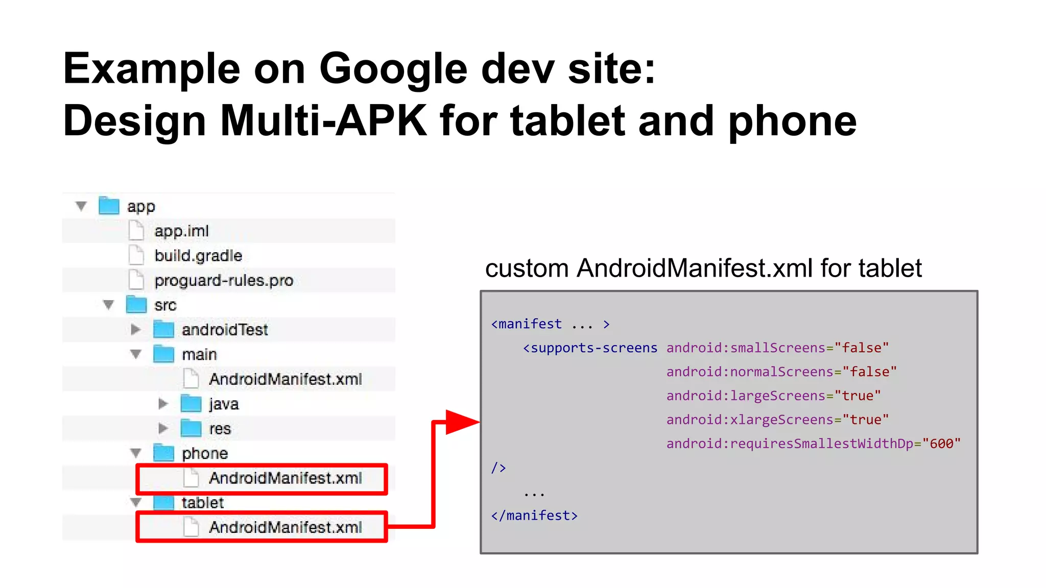Click the androidTest folder icon
1046x588 pixels.
click(x=164, y=329)
